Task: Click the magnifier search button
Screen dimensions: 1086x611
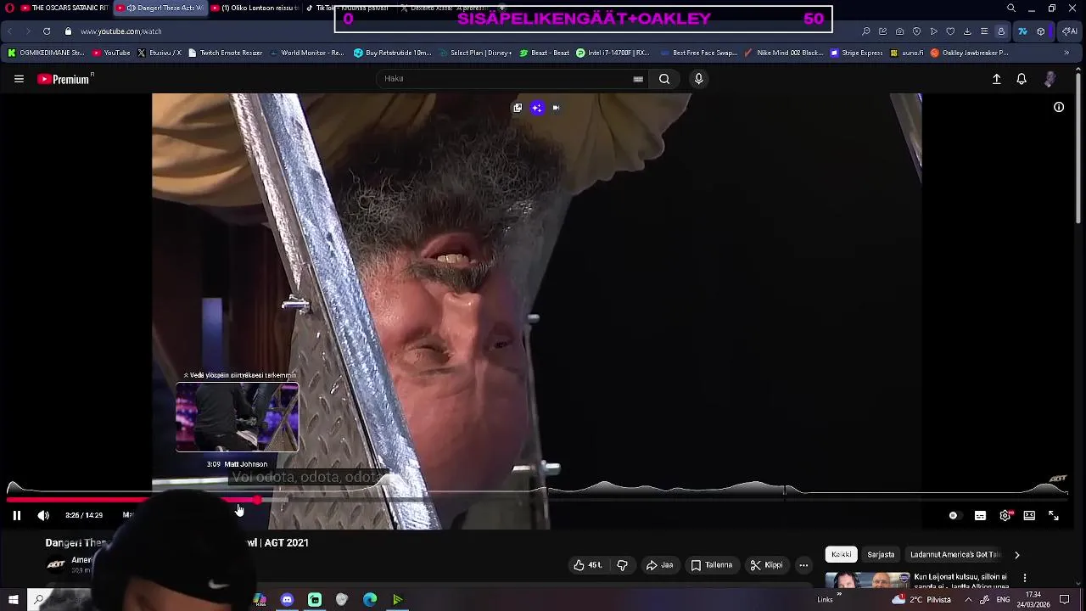Action: (x=664, y=79)
